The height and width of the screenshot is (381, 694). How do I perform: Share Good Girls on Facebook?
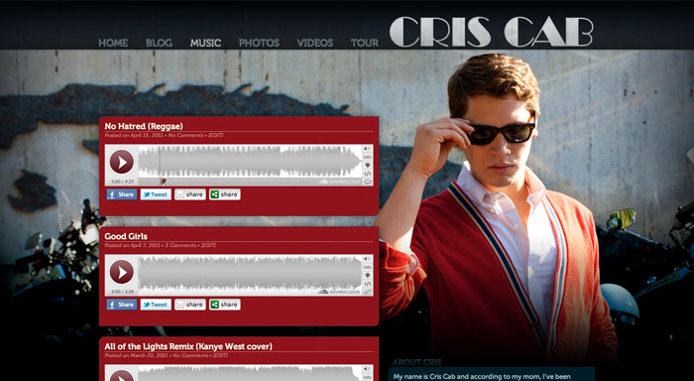(x=122, y=305)
